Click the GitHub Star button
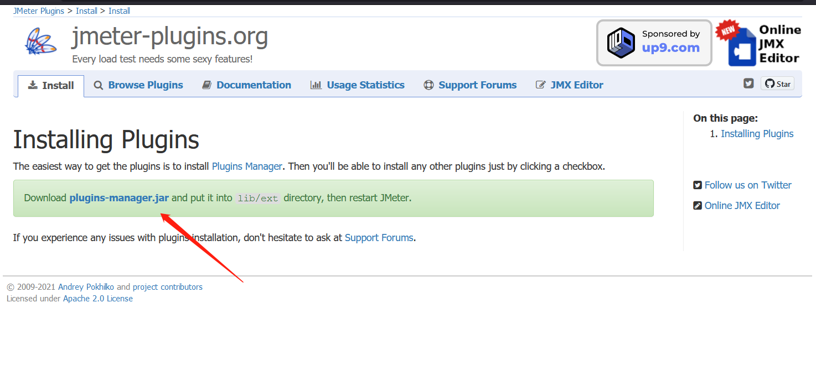This screenshot has height=386, width=816. [777, 84]
